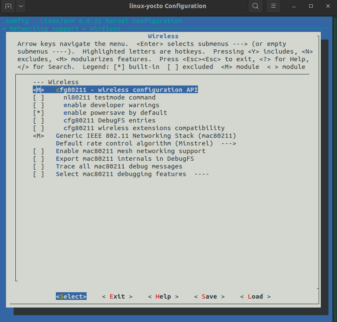Screen dimensions: 337x322
Task: Click the new tab icon in title bar
Action: coord(8,6)
